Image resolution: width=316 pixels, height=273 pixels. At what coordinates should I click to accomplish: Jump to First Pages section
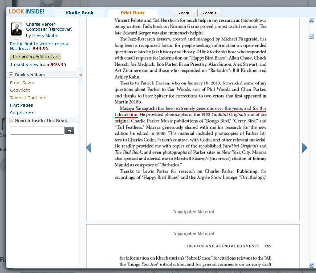(x=22, y=105)
